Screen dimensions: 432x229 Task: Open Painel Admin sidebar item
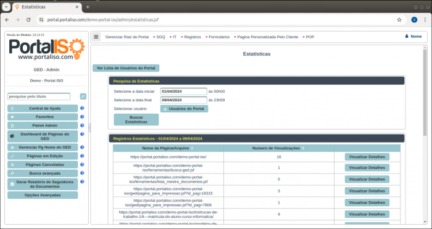(43, 125)
